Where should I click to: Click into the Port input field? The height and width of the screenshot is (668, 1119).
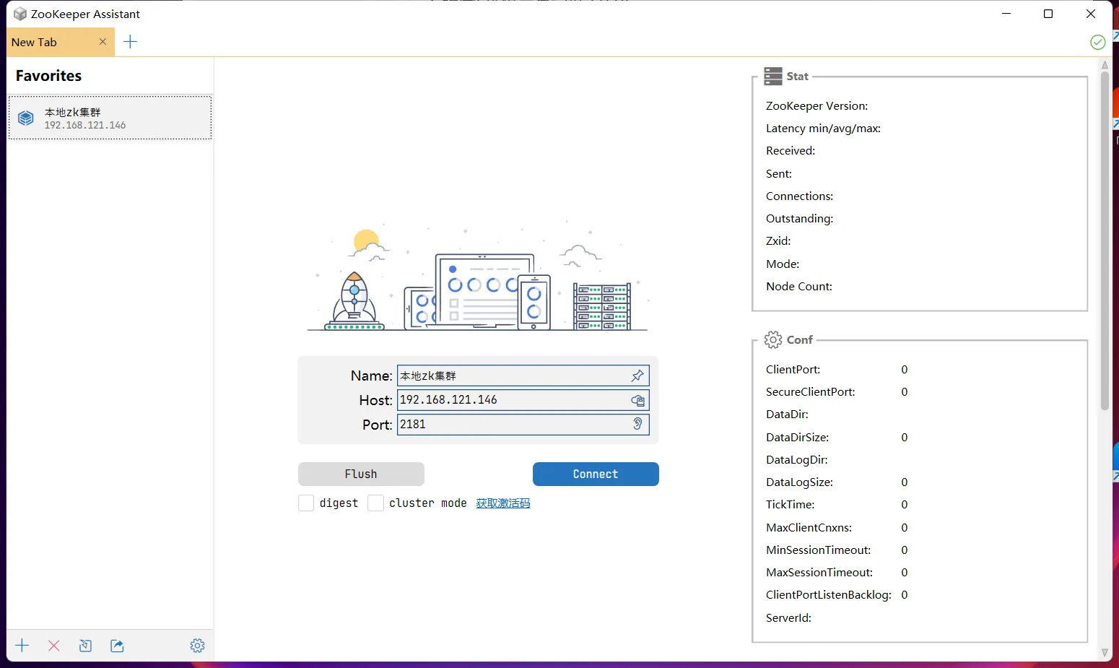pyautogui.click(x=523, y=424)
